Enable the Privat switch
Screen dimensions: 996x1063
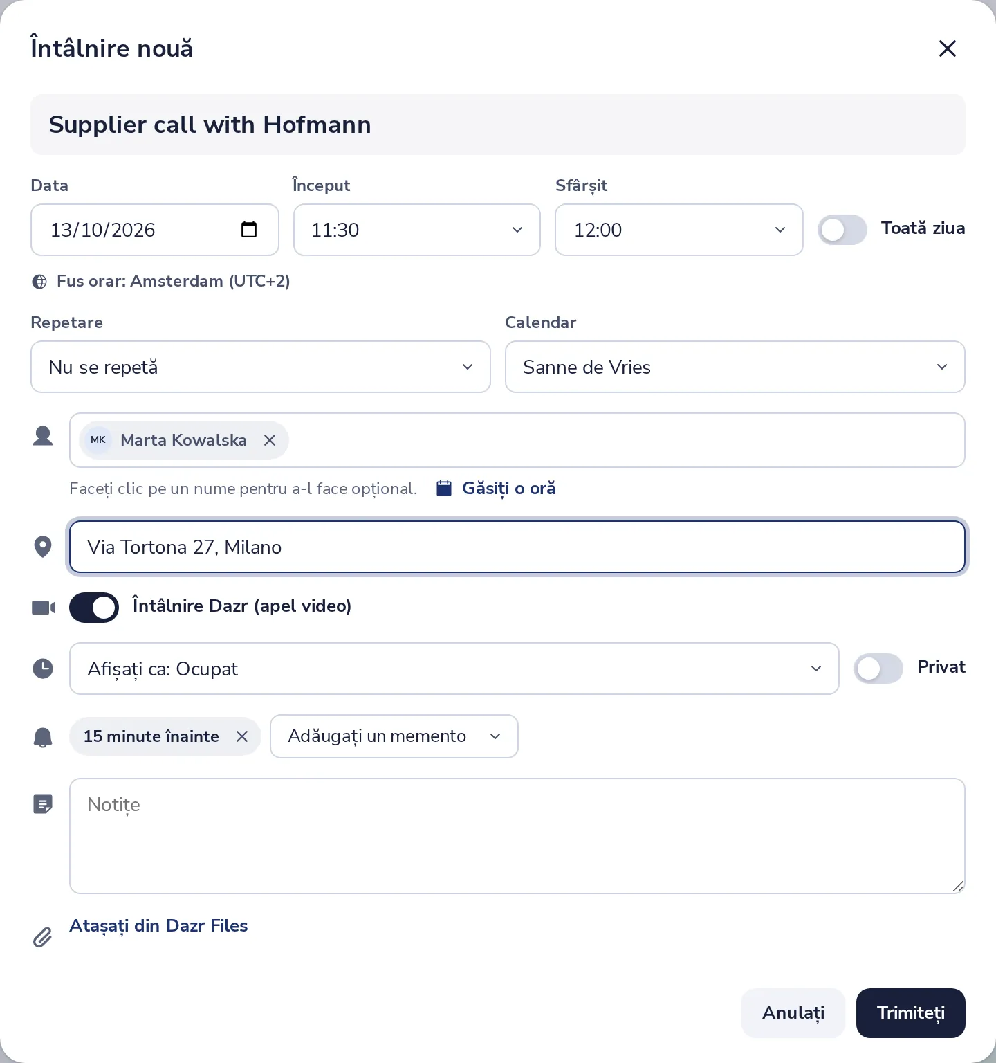point(878,669)
